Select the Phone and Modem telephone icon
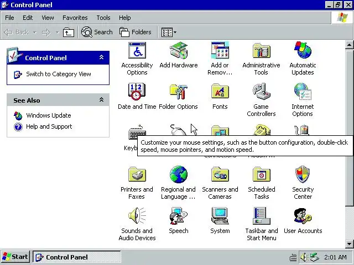Image resolution: width=354 pixels, height=265 pixels. (x=261, y=130)
